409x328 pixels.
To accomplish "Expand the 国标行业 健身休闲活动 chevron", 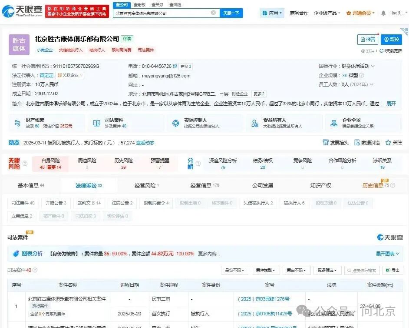I will tap(373, 66).
